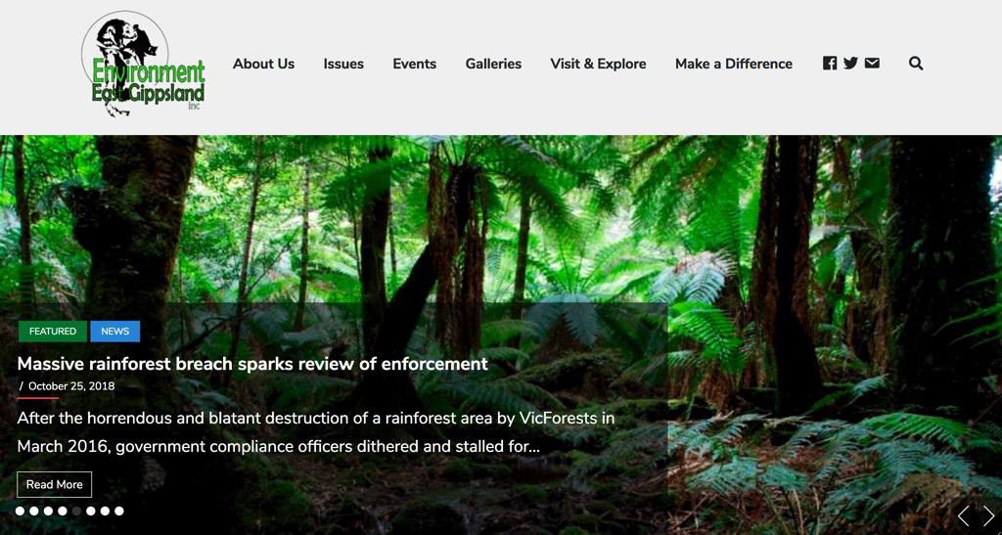Expand the Issues menu
Image resolution: width=1002 pixels, height=535 pixels.
click(343, 64)
